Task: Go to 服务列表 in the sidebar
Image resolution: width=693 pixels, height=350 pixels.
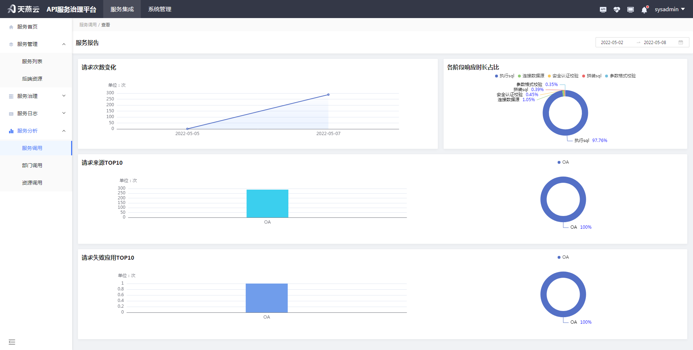Action: coord(32,61)
